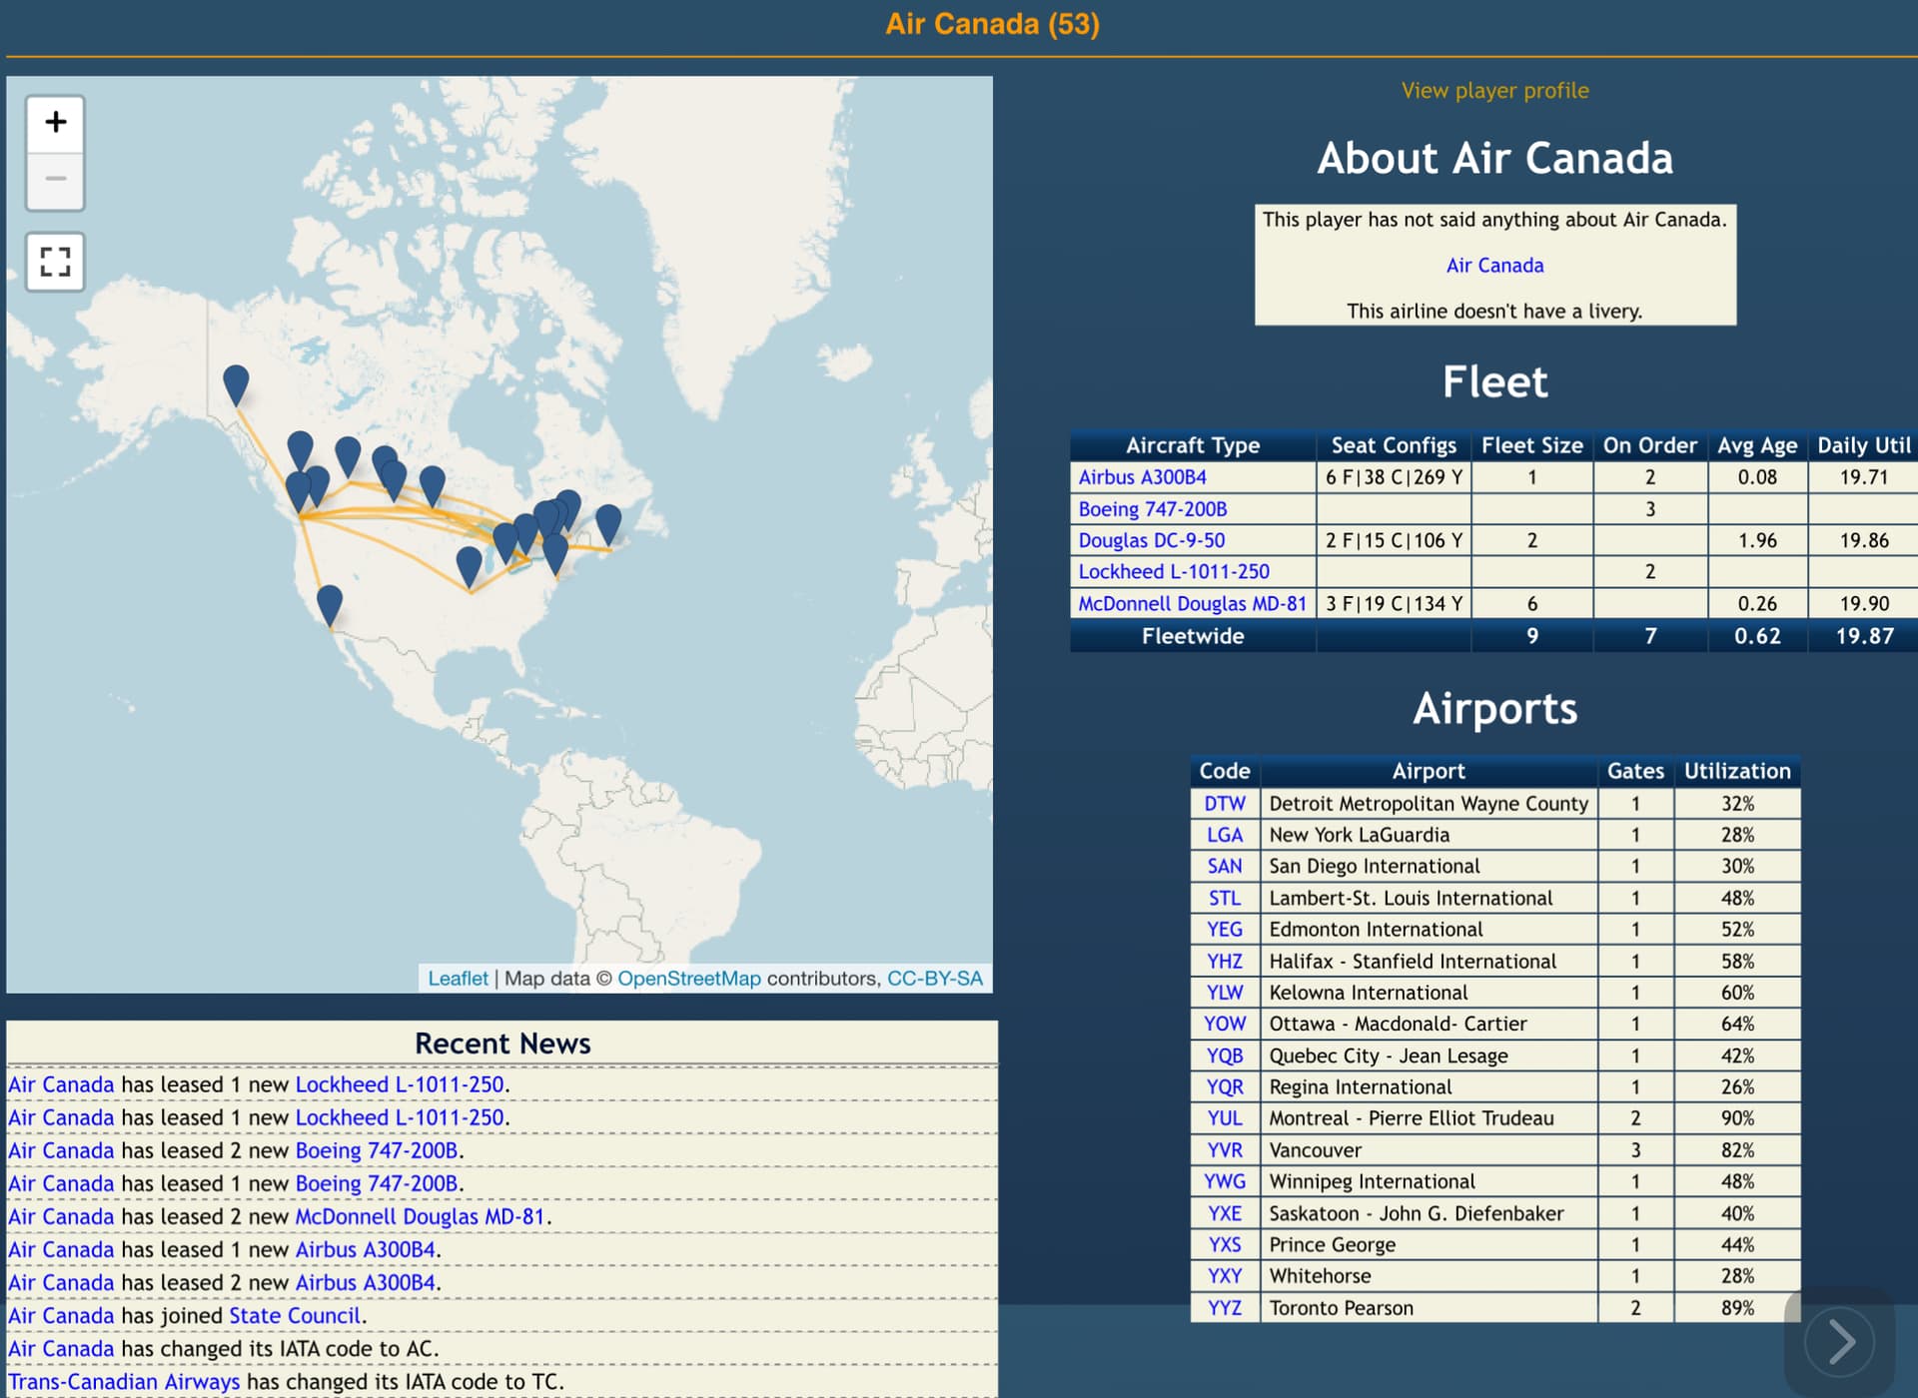
Task: Open OpenStreetMap contributors link
Action: tap(688, 979)
